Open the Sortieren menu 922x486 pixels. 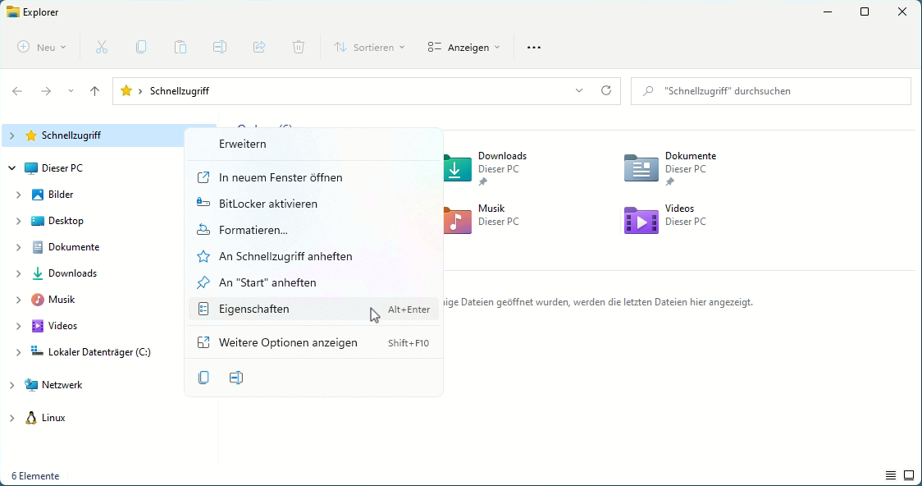pyautogui.click(x=369, y=47)
